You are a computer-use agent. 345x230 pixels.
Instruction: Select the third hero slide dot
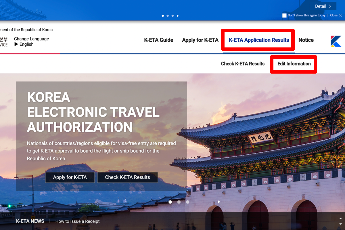188,202
